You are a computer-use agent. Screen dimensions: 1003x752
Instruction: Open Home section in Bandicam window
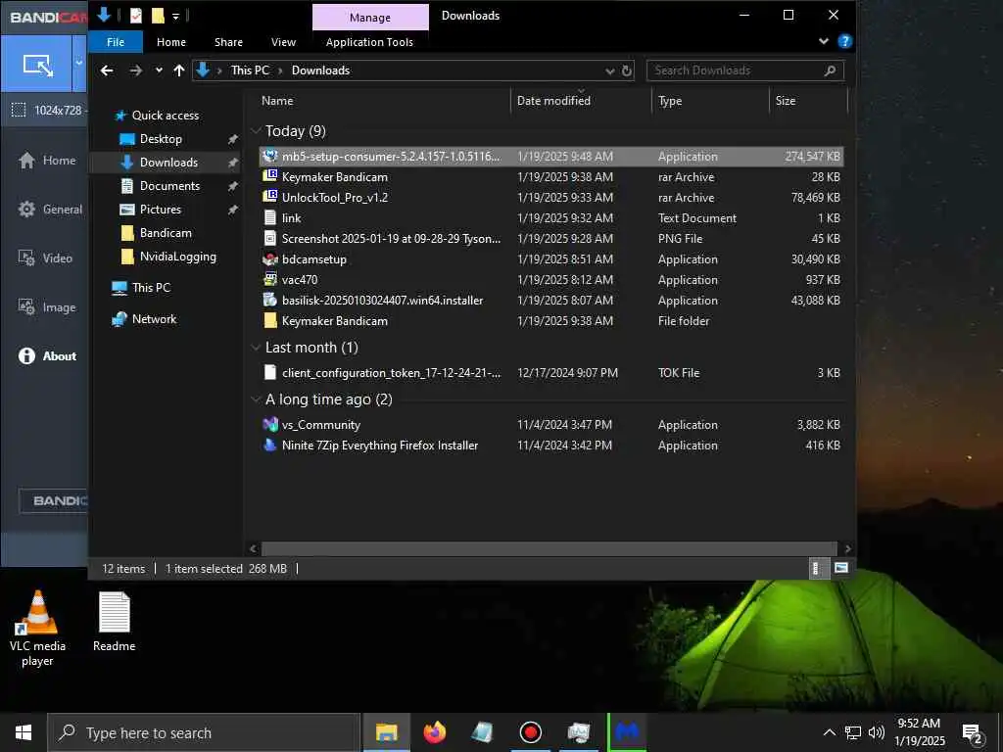pyautogui.click(x=47, y=161)
